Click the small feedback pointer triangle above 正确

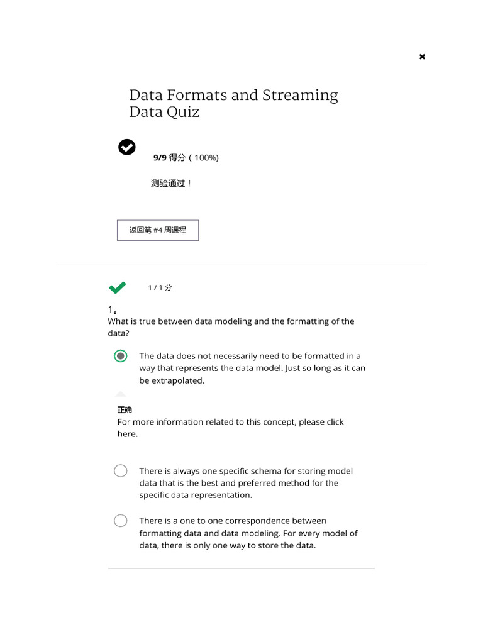(x=120, y=394)
